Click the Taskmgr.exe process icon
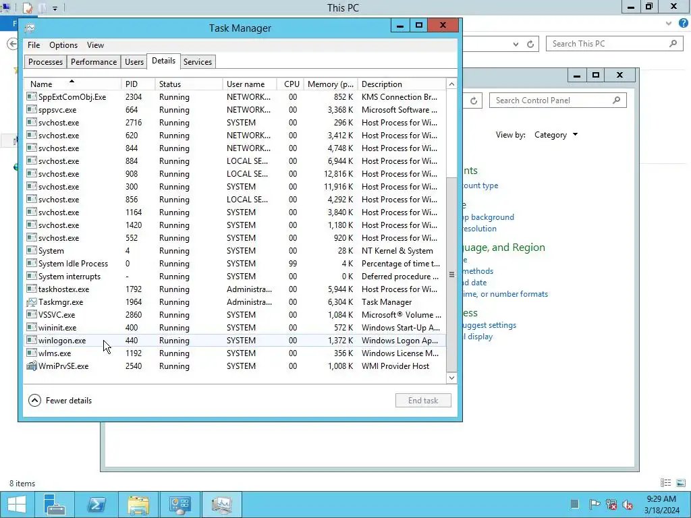Image resolution: width=691 pixels, height=518 pixels. point(31,302)
